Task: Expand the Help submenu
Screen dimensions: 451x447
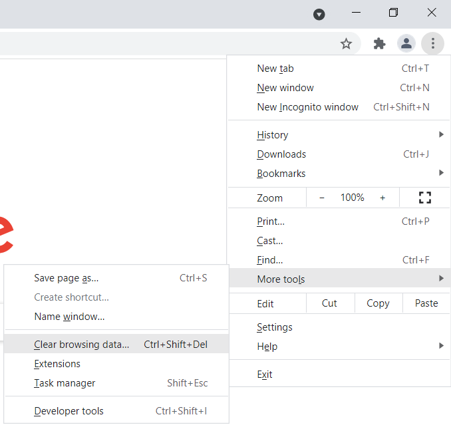Action: (x=339, y=347)
